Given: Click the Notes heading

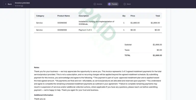Looking at the screenshot, I should point(37,68).
